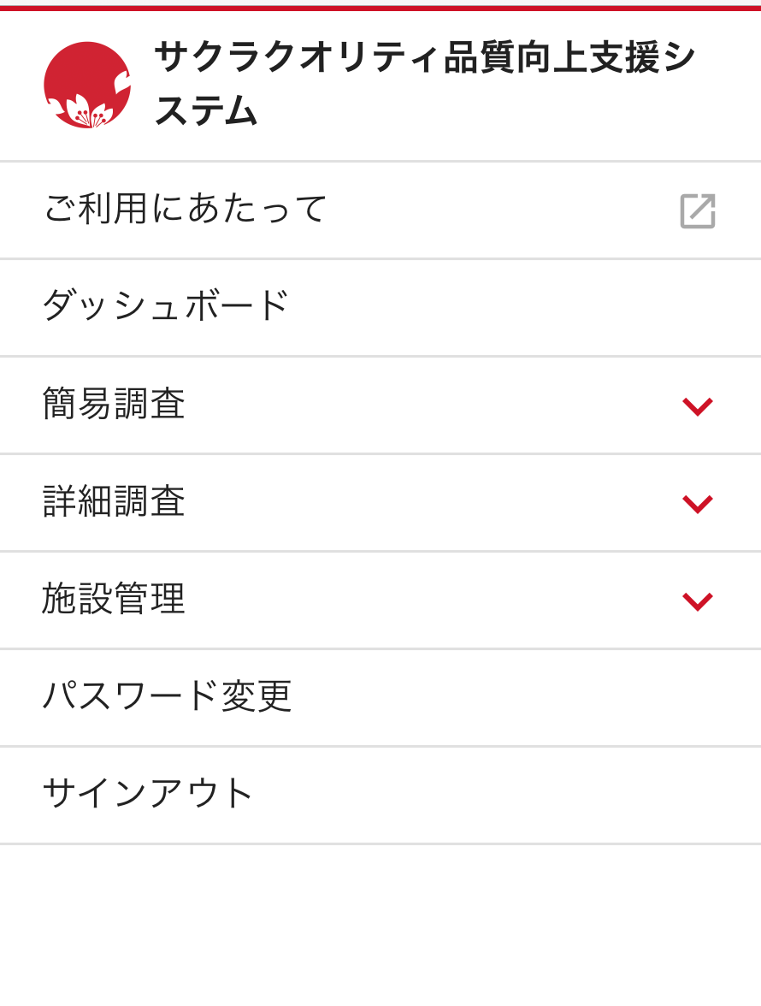Select パスワード変更 from the menu

(x=168, y=696)
